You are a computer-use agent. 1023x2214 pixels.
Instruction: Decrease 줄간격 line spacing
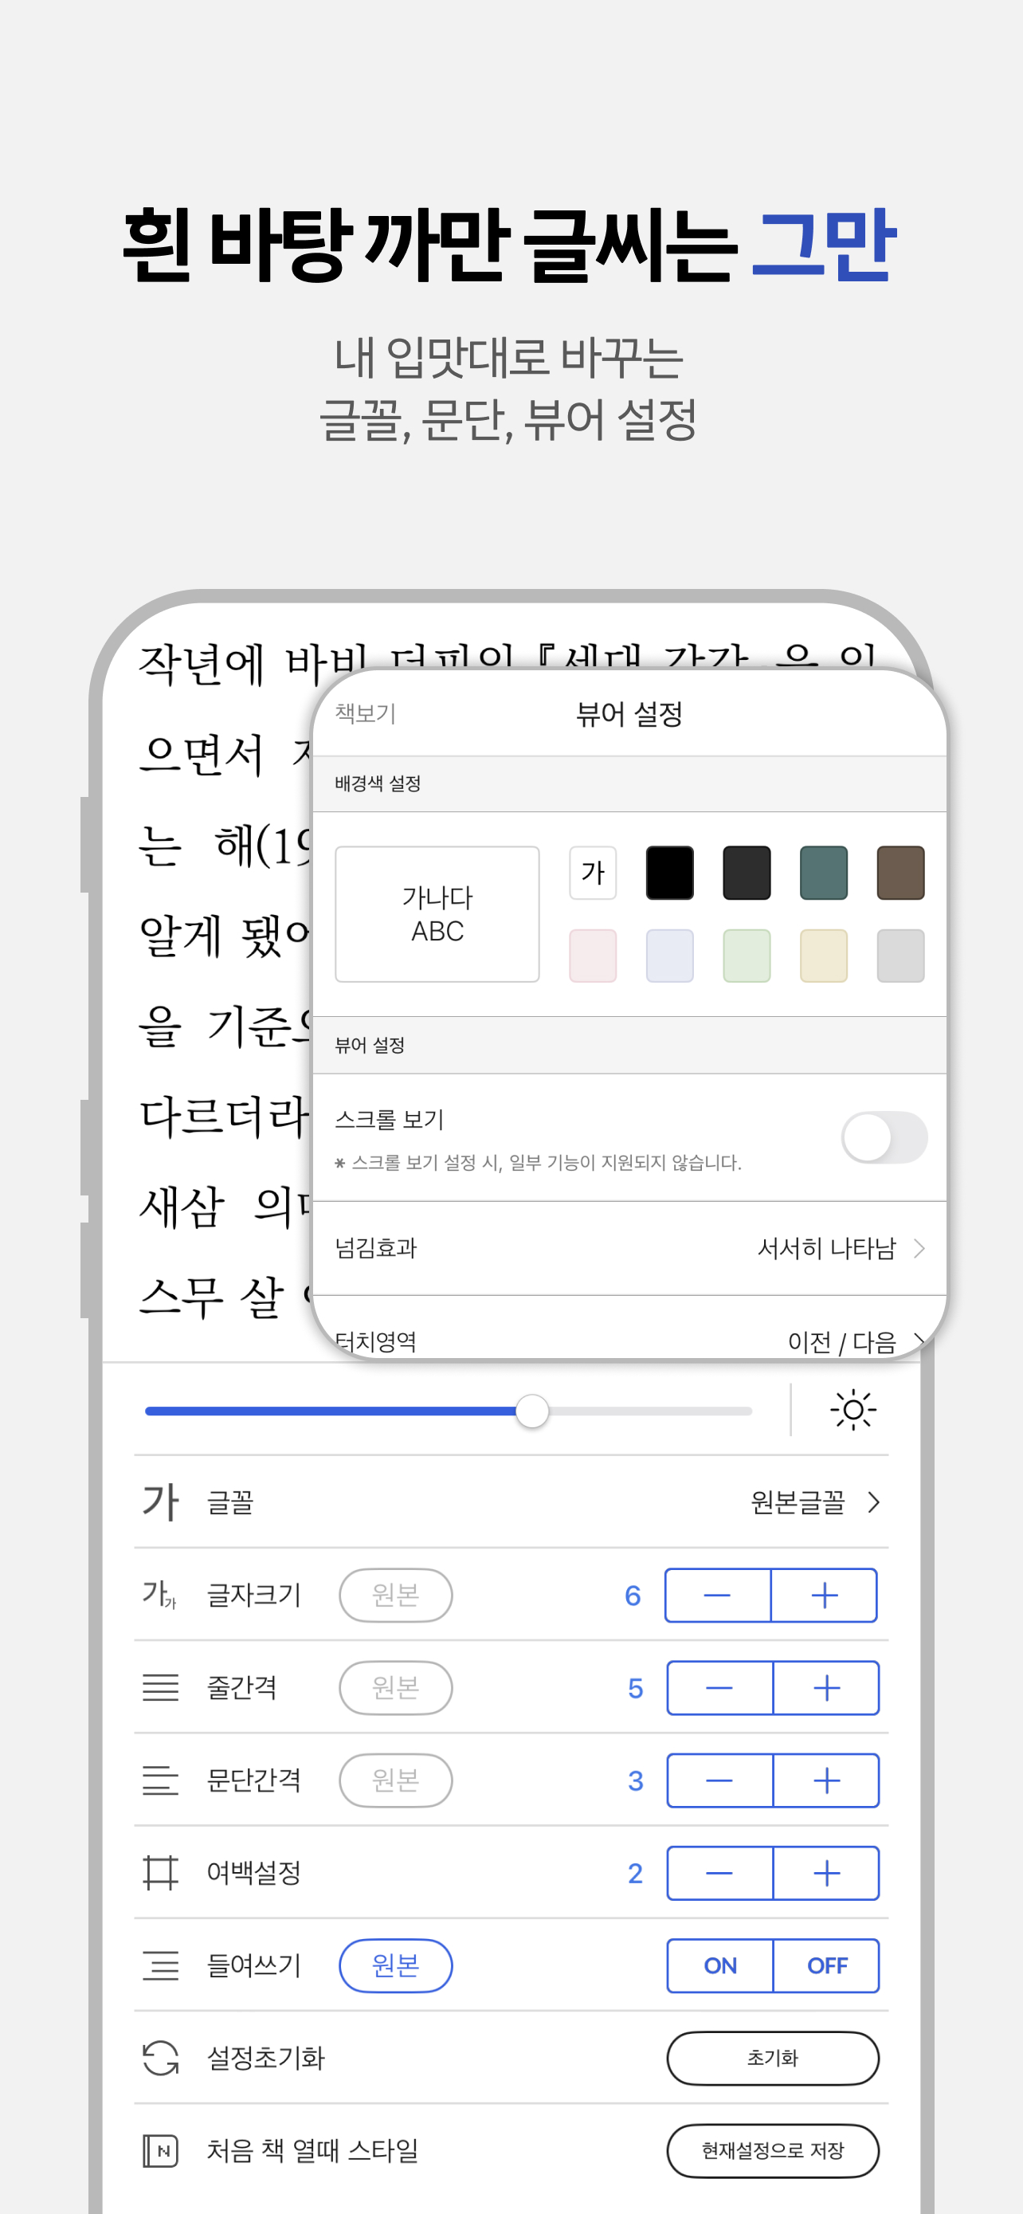pyautogui.click(x=719, y=1688)
